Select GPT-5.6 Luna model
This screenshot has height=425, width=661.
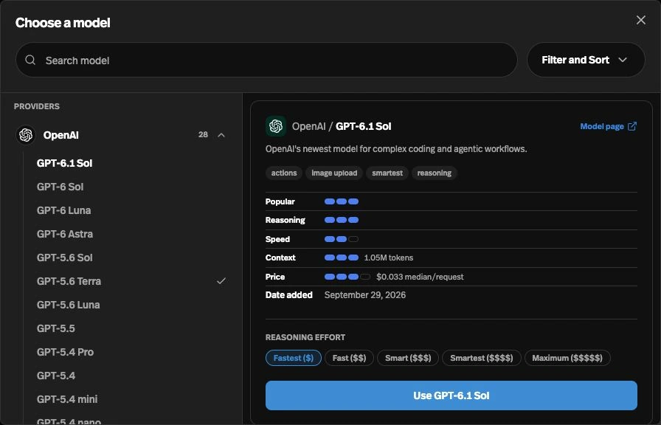coord(69,305)
